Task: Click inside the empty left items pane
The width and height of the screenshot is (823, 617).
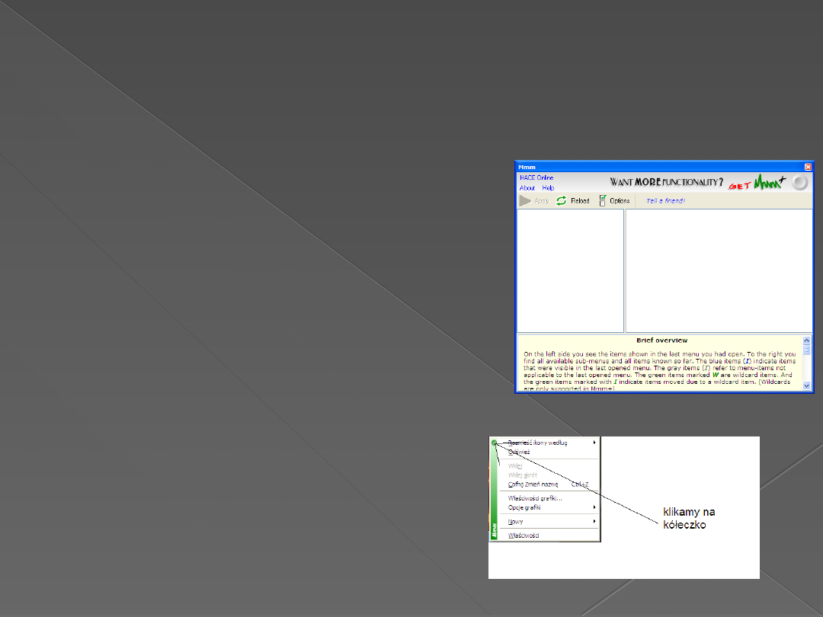Action: (x=570, y=270)
